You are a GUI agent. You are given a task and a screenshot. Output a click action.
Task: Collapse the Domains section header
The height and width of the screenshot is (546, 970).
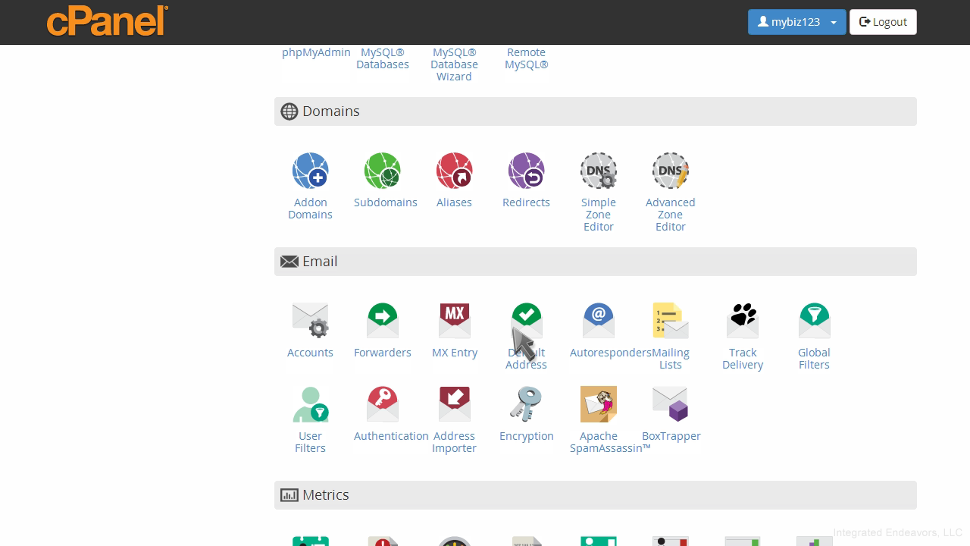pyautogui.click(x=595, y=111)
